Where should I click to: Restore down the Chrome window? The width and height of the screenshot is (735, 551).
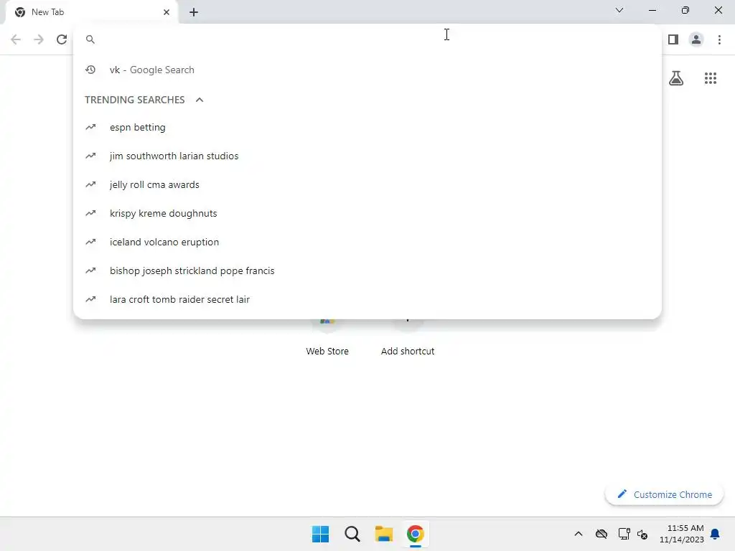point(685,10)
